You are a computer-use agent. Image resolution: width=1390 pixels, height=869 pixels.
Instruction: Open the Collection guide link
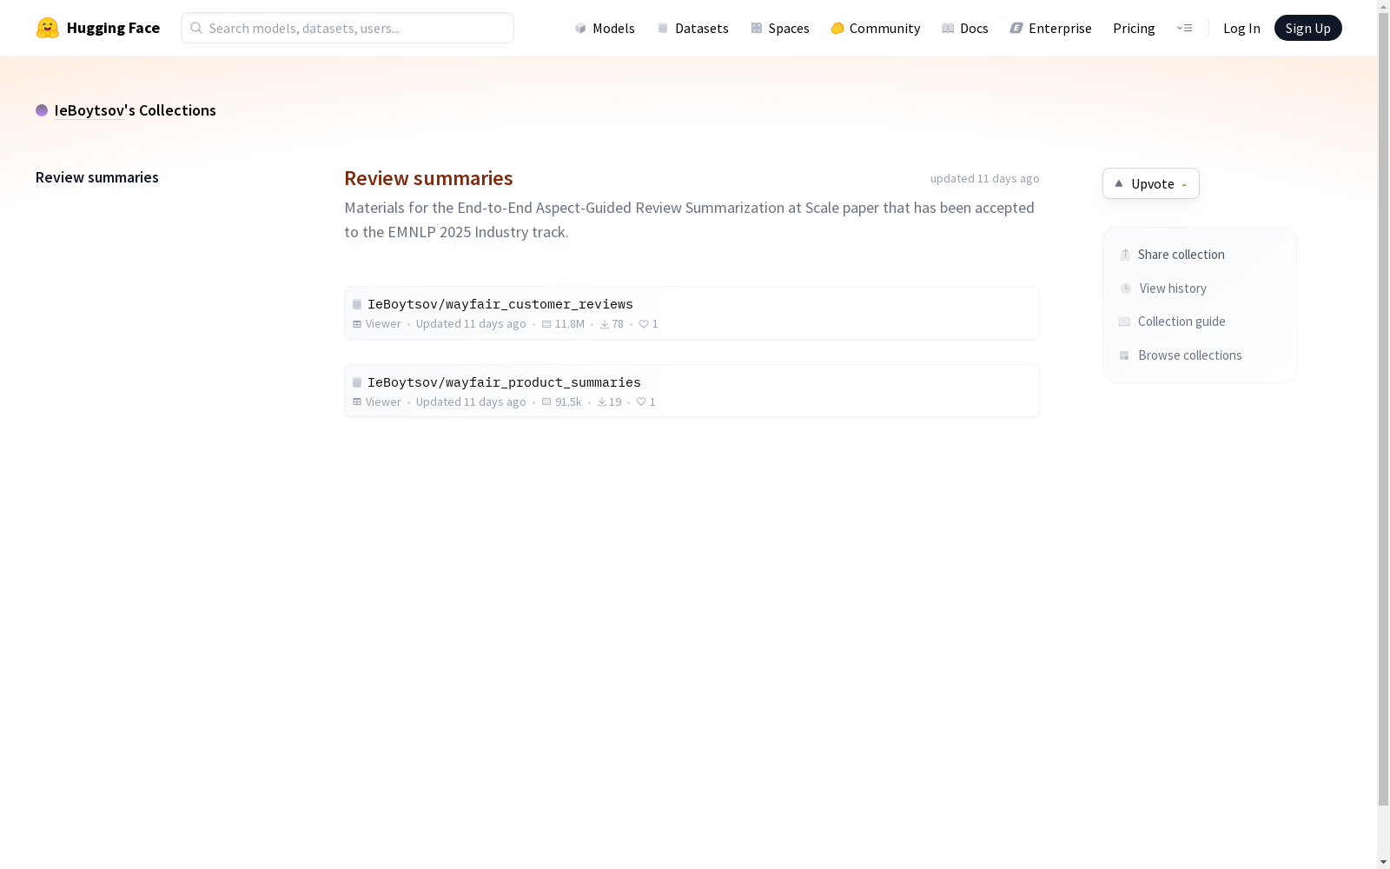point(1172,322)
